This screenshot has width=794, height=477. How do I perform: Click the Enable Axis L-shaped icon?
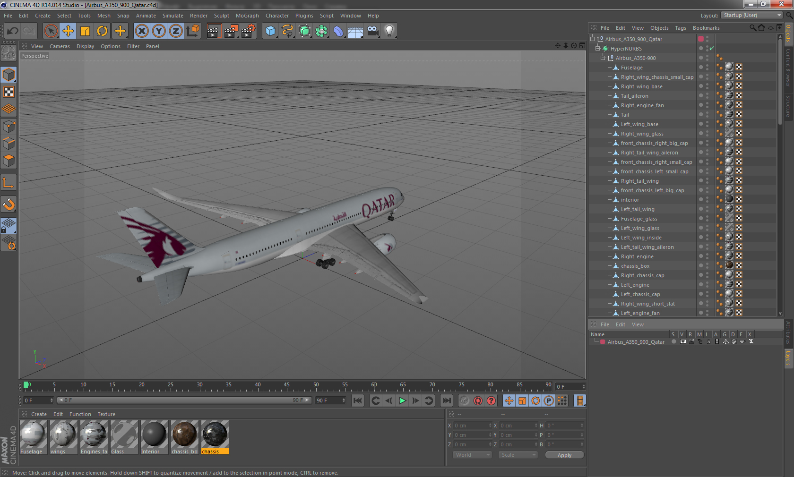(x=9, y=182)
